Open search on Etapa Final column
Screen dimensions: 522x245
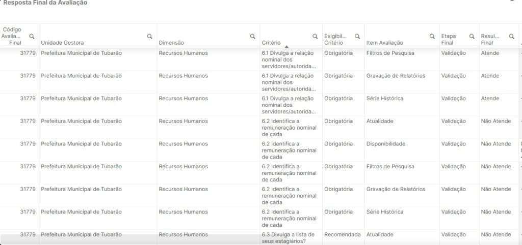click(x=472, y=37)
